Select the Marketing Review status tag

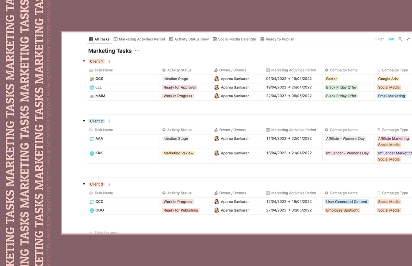[178, 153]
